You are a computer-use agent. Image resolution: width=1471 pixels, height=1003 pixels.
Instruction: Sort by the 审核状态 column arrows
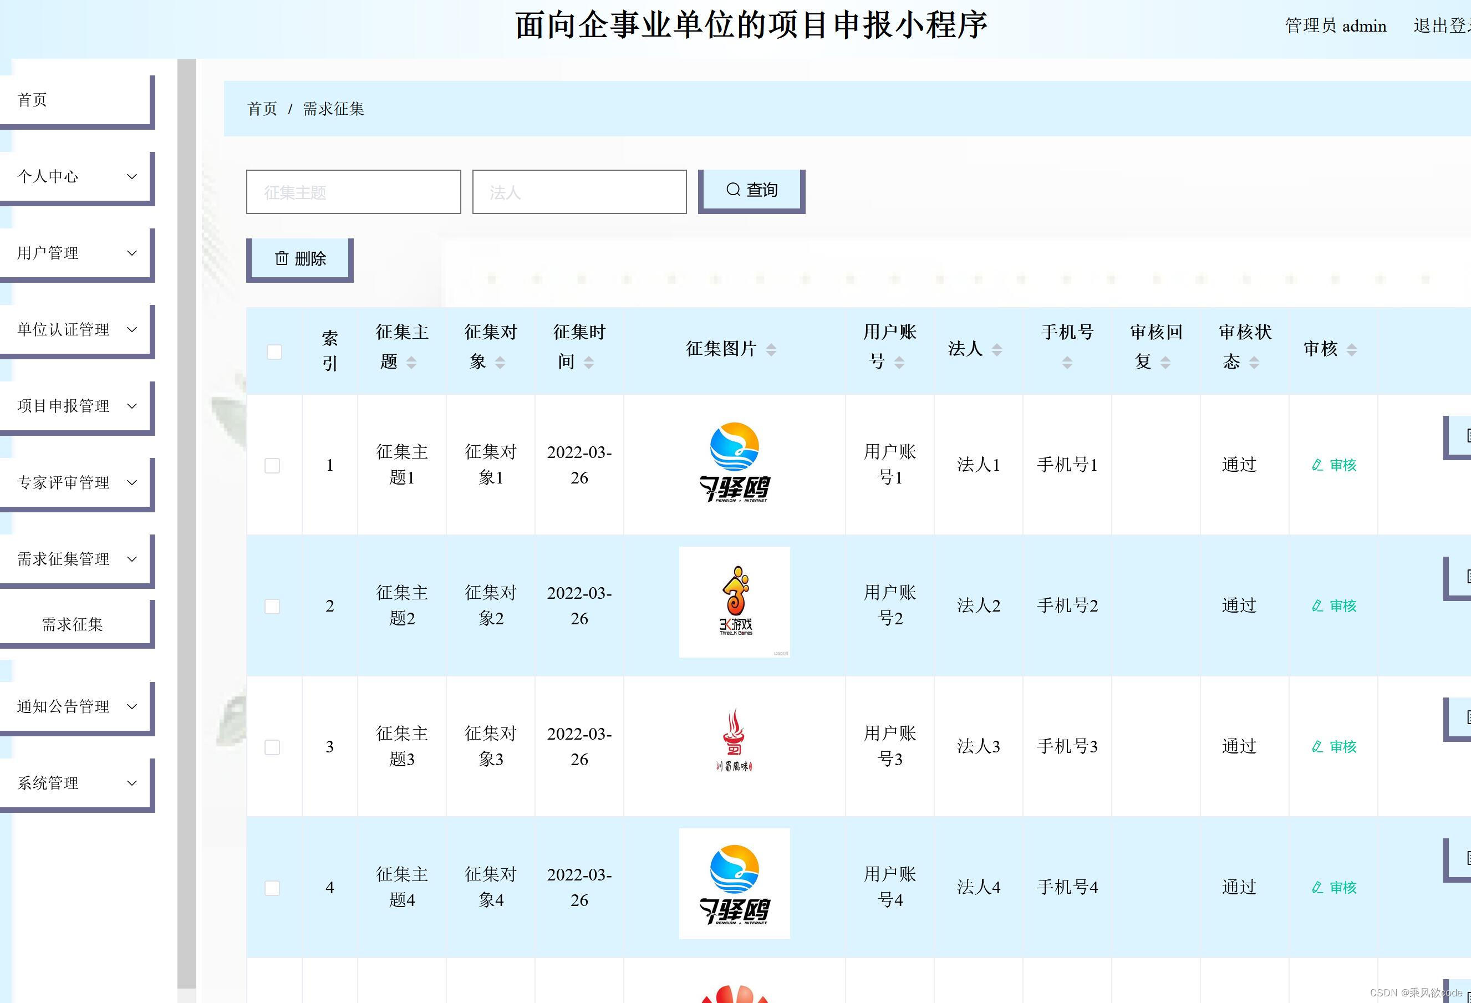tap(1254, 363)
